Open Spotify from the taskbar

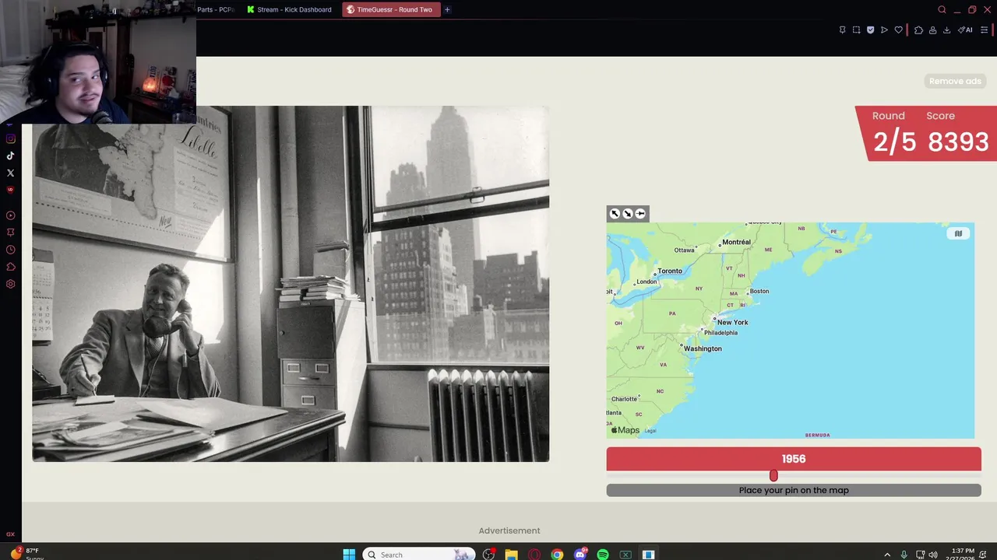click(x=603, y=555)
